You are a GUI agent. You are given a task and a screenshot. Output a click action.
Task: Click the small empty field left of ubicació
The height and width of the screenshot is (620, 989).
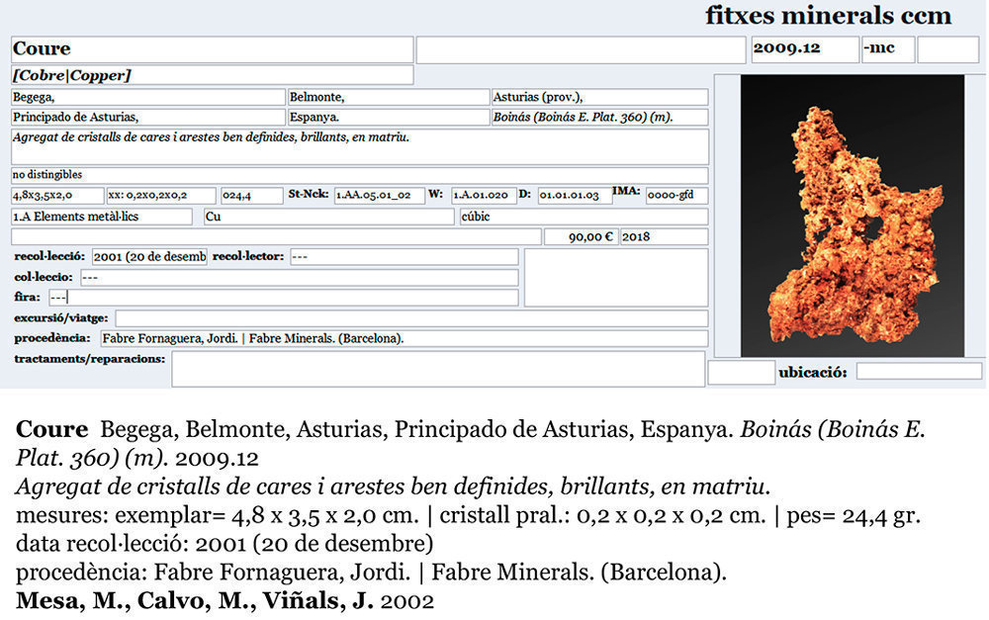[x=741, y=372]
